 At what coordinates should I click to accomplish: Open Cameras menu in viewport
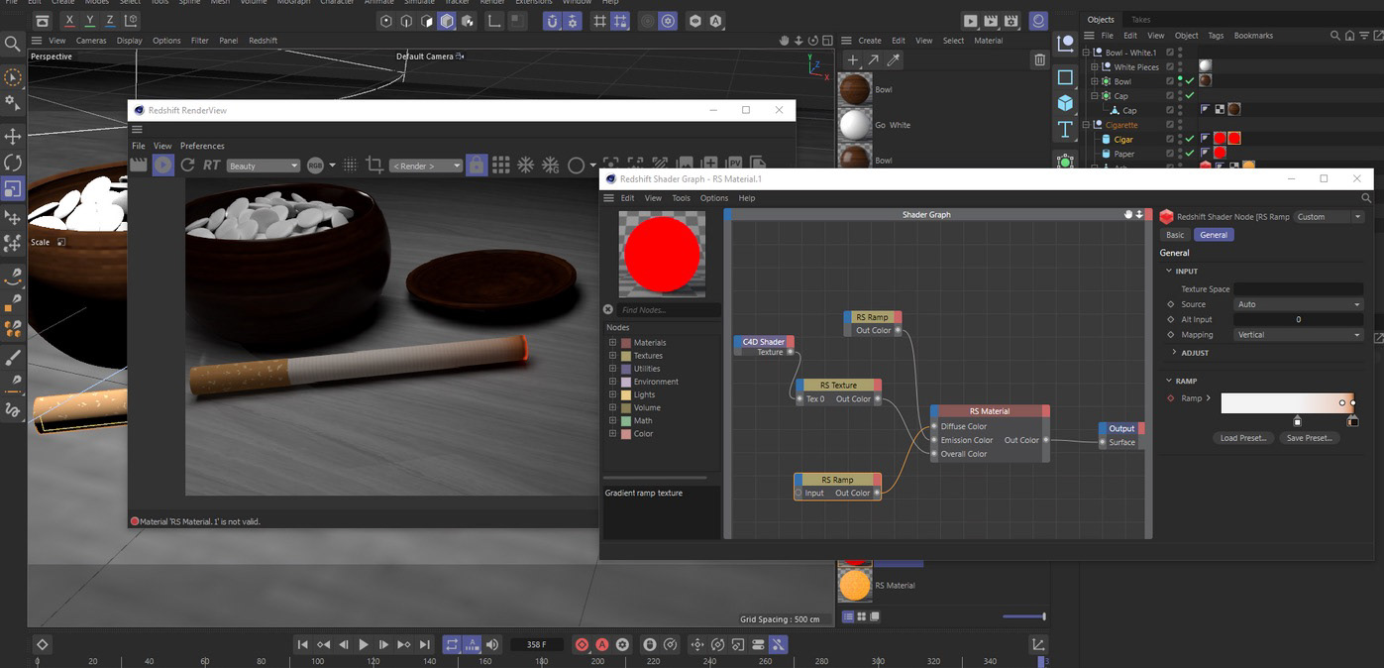tap(91, 41)
